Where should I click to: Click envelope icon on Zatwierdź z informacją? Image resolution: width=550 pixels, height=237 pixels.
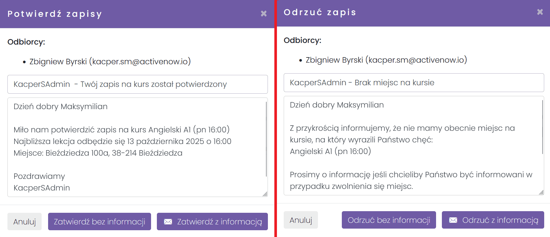(168, 222)
